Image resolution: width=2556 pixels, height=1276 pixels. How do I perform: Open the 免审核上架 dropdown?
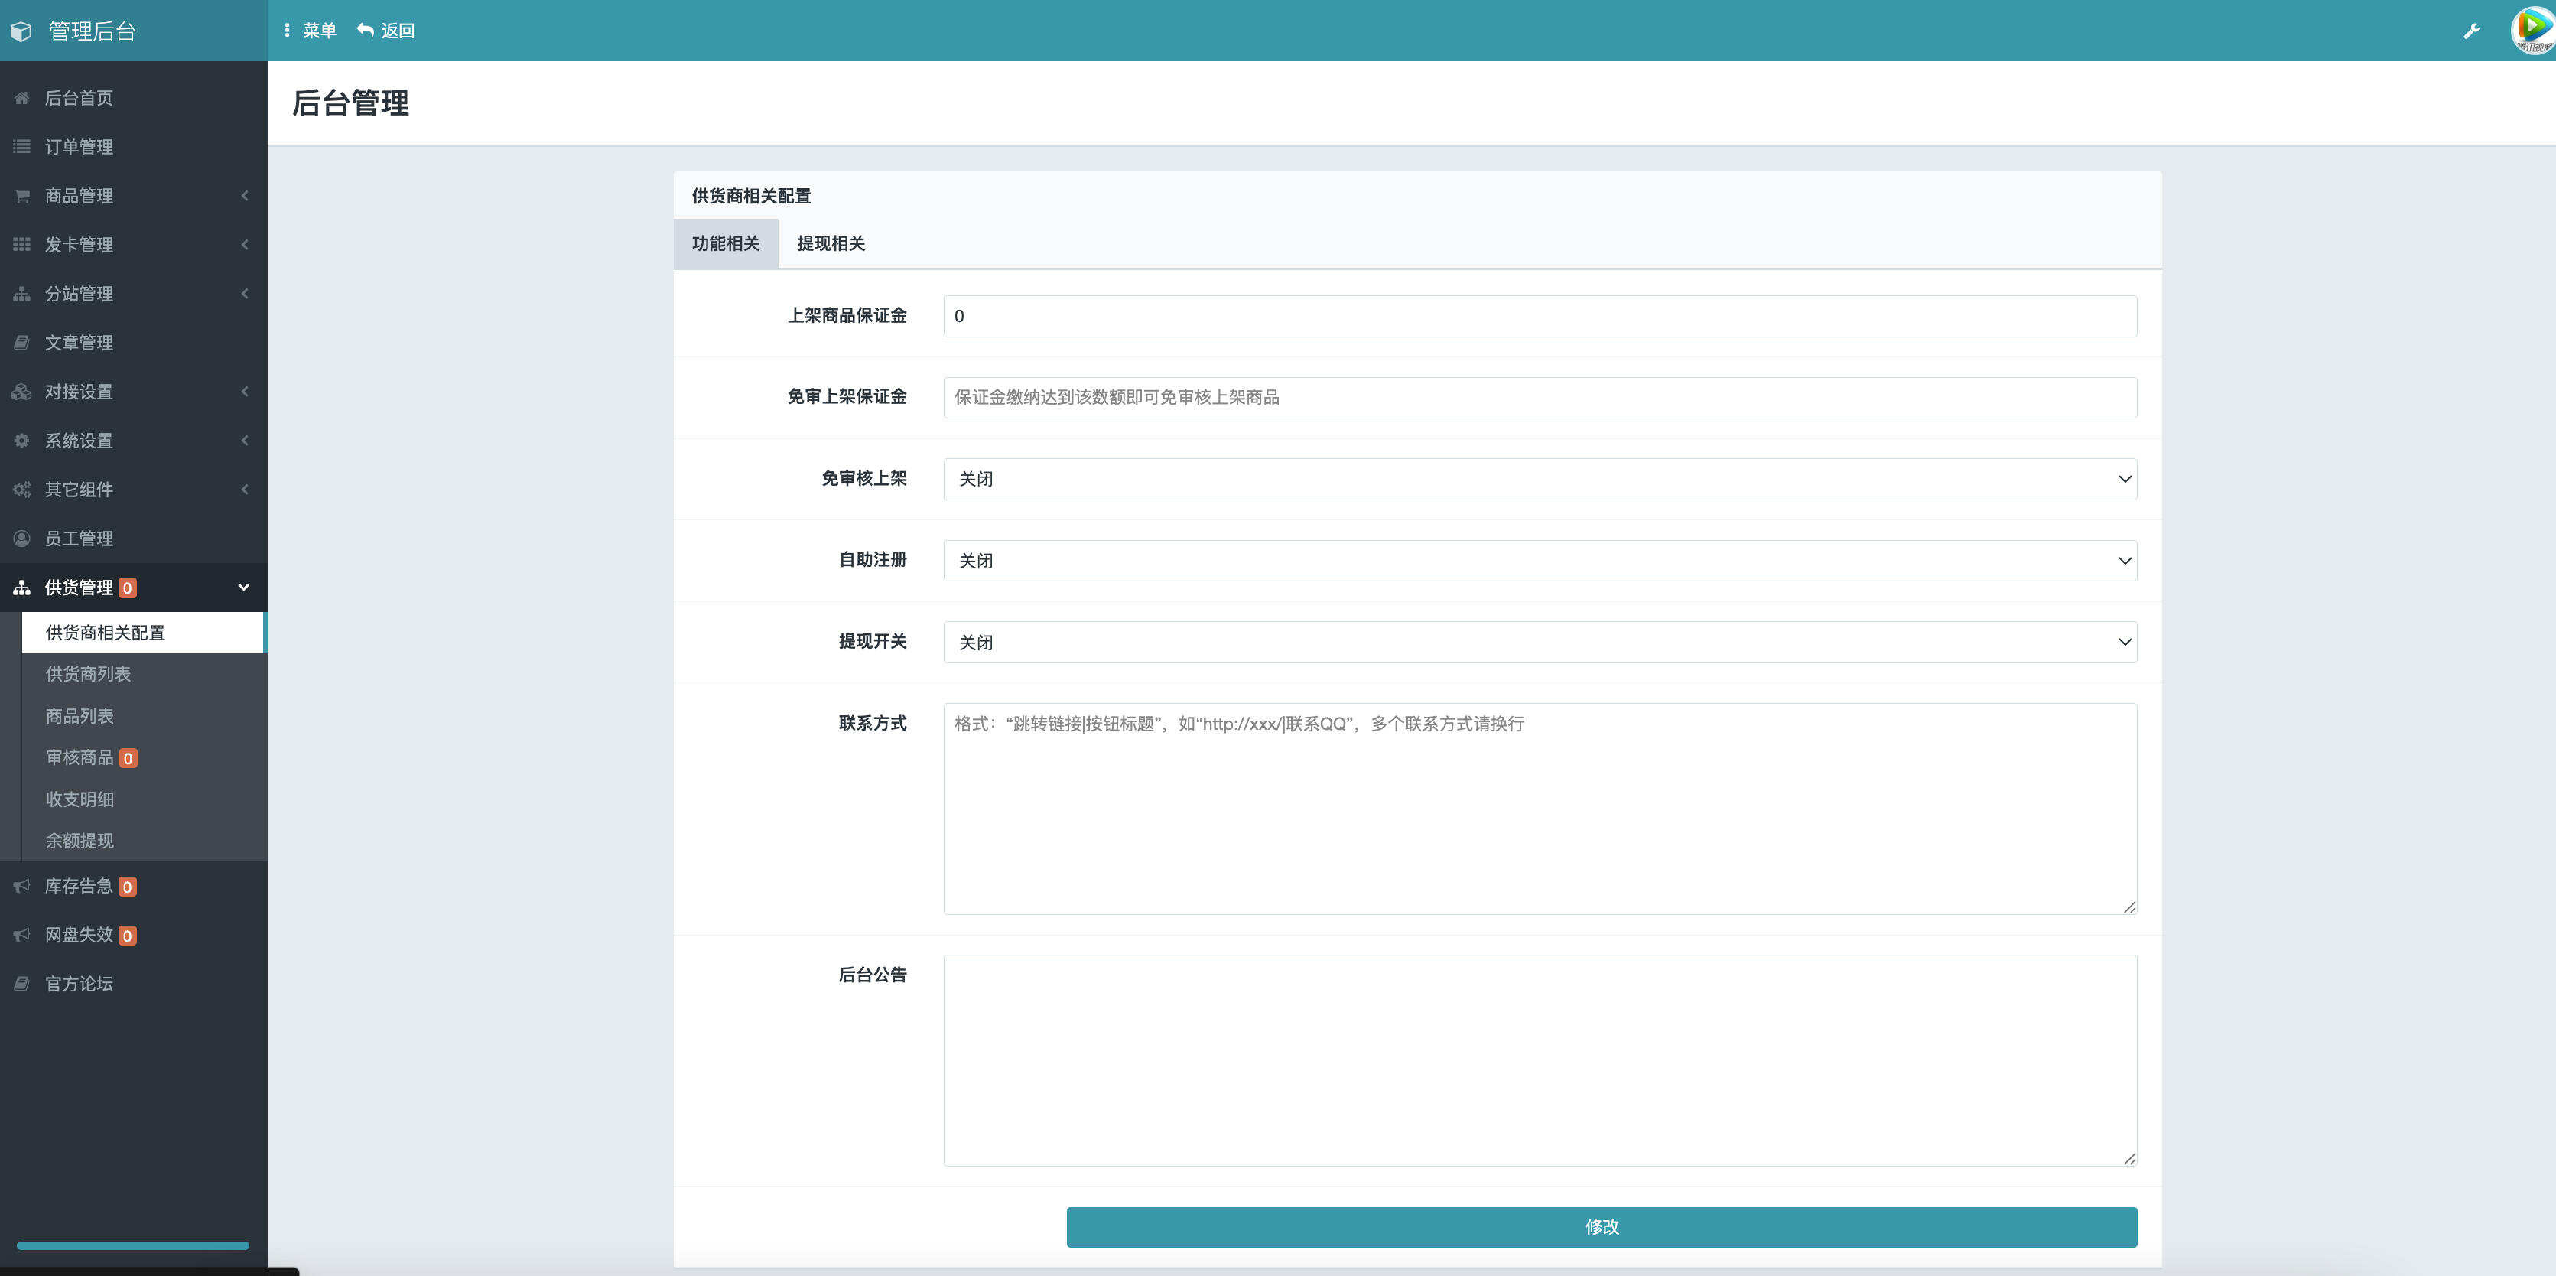click(x=1539, y=479)
